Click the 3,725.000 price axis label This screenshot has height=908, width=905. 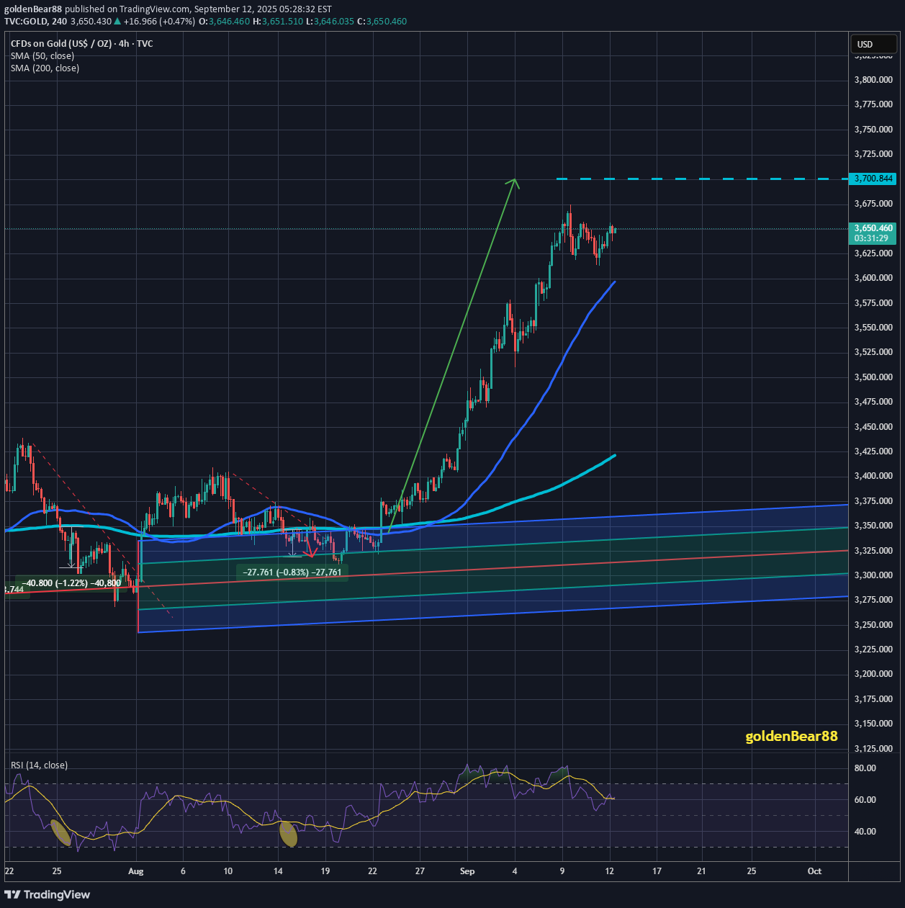click(x=873, y=154)
